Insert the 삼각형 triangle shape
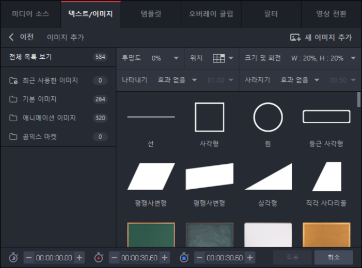Screen dimensions: 362x268 (267, 177)
